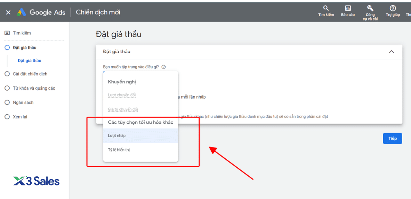This screenshot has width=411, height=199.
Task: Click Bạn muốn tập trung vào điều gì label
Action: point(131,67)
